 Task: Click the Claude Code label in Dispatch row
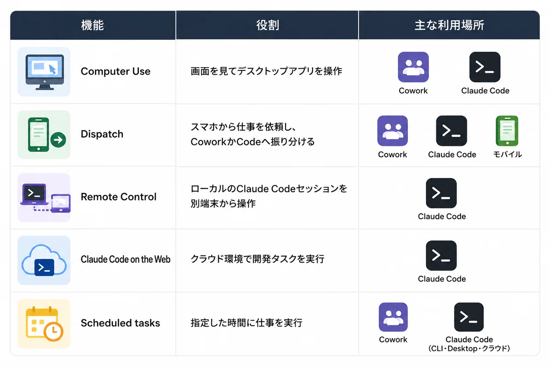(452, 155)
